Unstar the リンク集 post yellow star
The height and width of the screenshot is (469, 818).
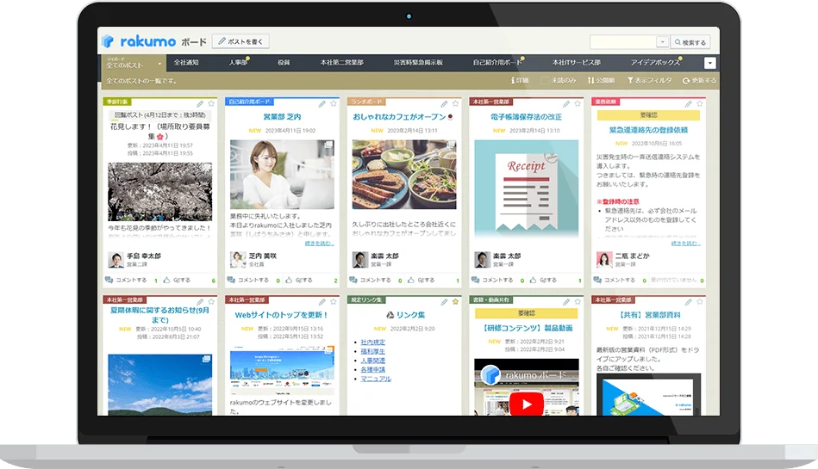coord(455,302)
